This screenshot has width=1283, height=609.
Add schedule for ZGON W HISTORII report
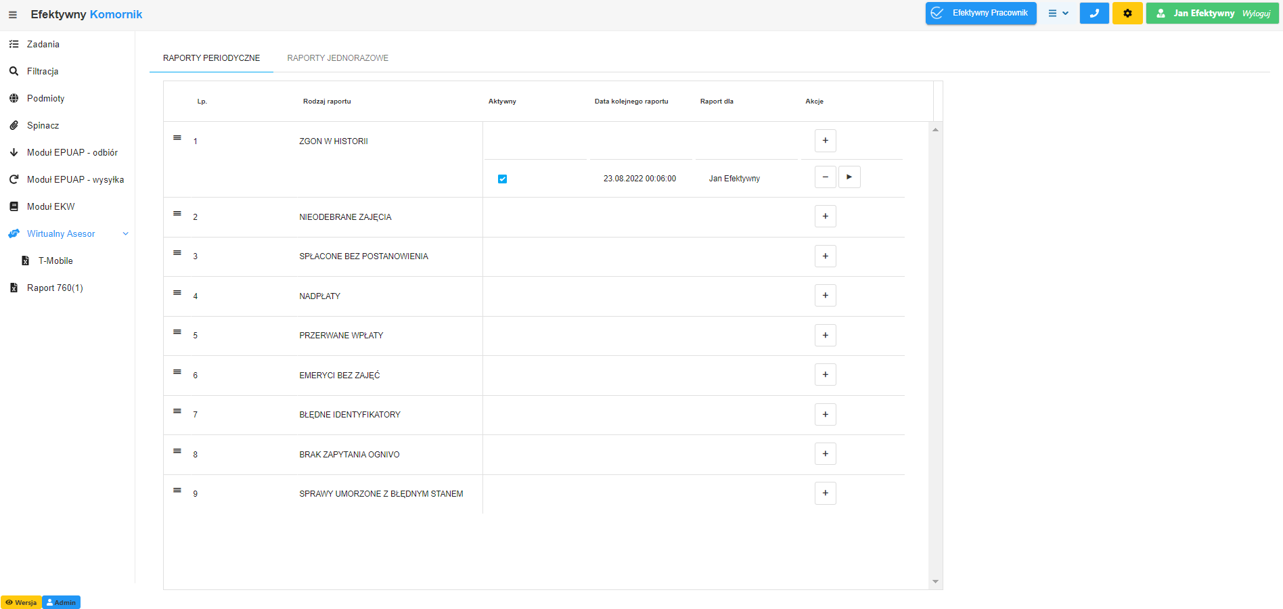pyautogui.click(x=825, y=141)
